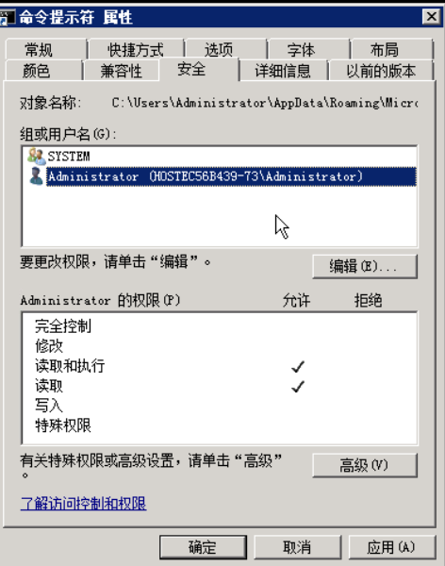This screenshot has width=445, height=566.
Task: Confirm with the 确定 button
Action: [x=203, y=547]
